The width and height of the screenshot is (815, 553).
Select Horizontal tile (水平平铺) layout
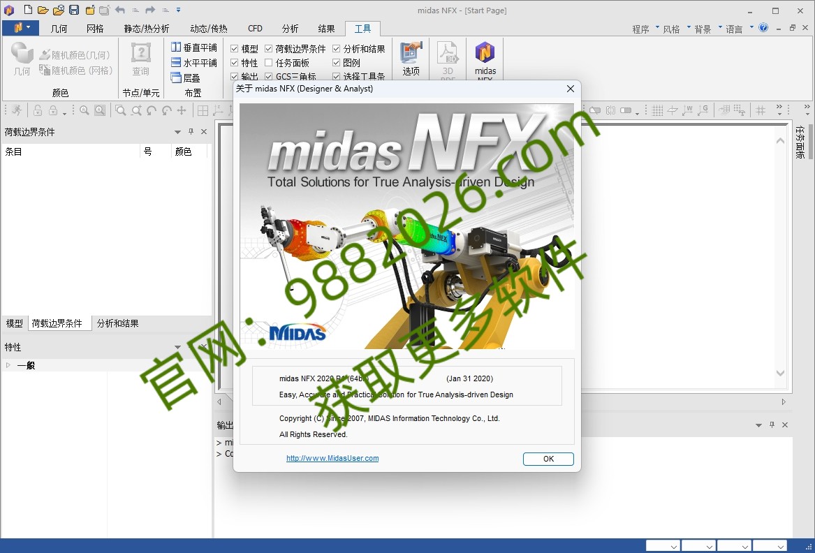click(194, 62)
